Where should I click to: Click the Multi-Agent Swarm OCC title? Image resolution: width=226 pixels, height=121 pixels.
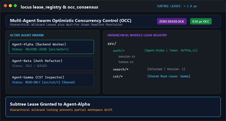[71, 21]
